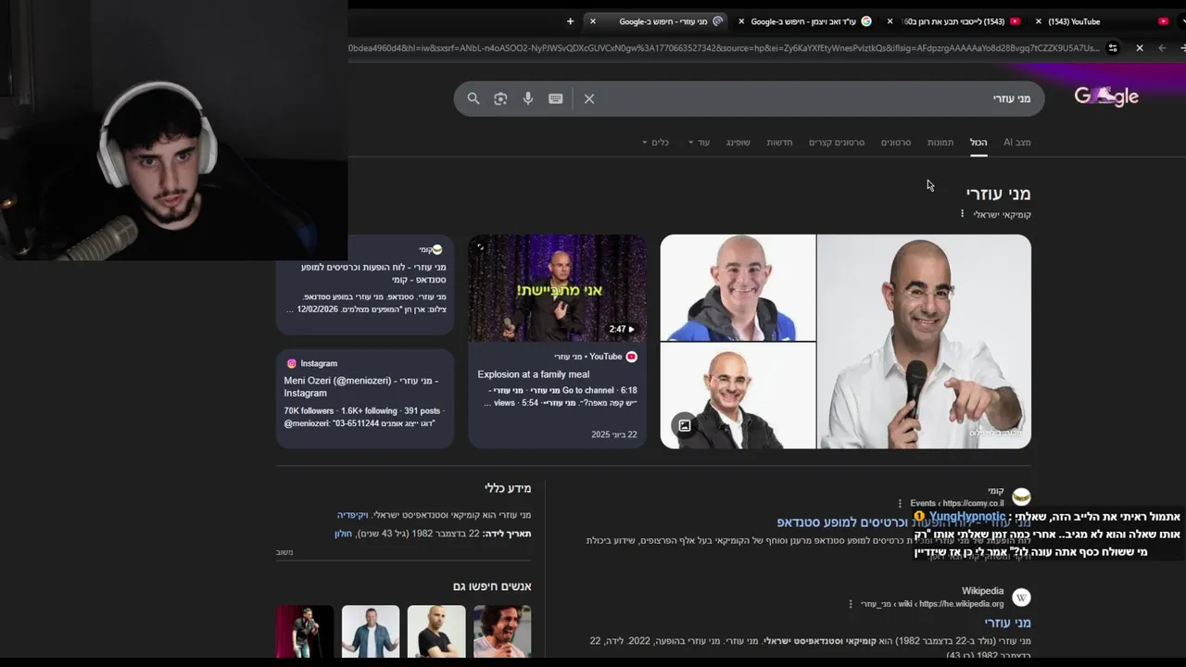Viewport: 1186px width, 667px height.
Task: Start voice search with microphone icon
Action: tap(528, 98)
